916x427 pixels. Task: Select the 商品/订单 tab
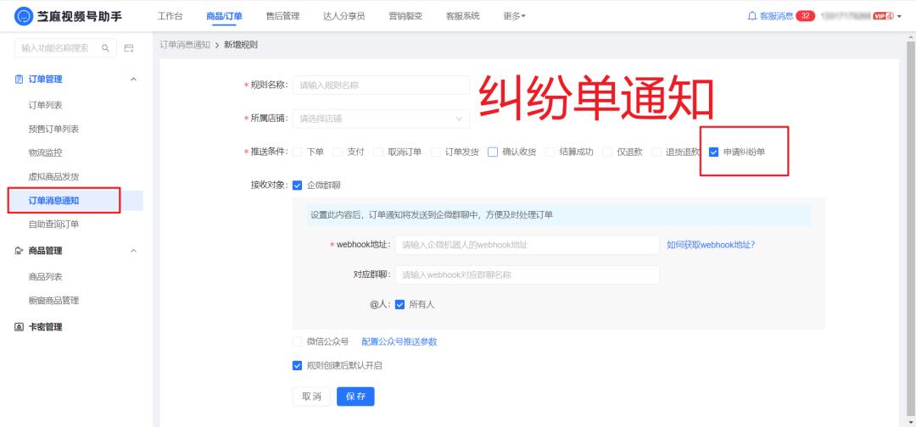[x=224, y=16]
